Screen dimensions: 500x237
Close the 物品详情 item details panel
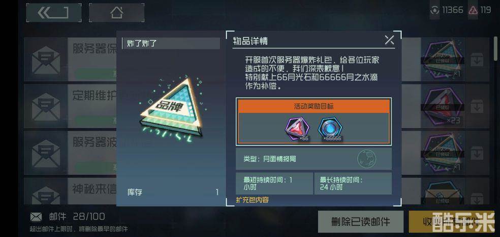pos(389,40)
